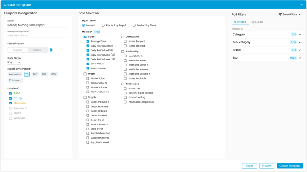
Task: Check the Waste Value metric
Action: click(87, 78)
